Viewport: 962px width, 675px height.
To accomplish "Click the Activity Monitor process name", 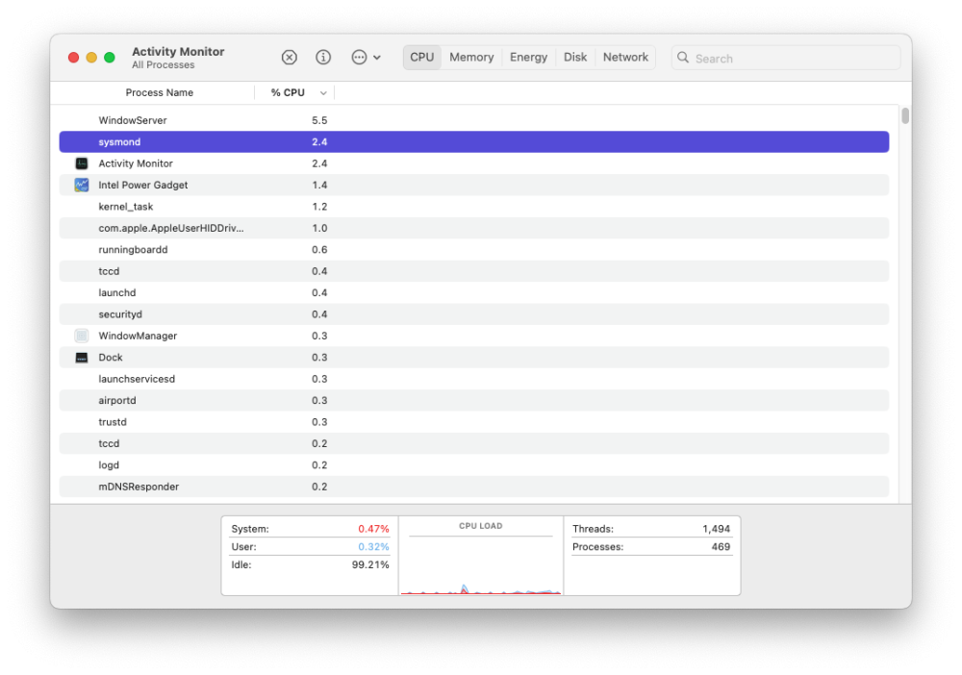I will [x=136, y=163].
